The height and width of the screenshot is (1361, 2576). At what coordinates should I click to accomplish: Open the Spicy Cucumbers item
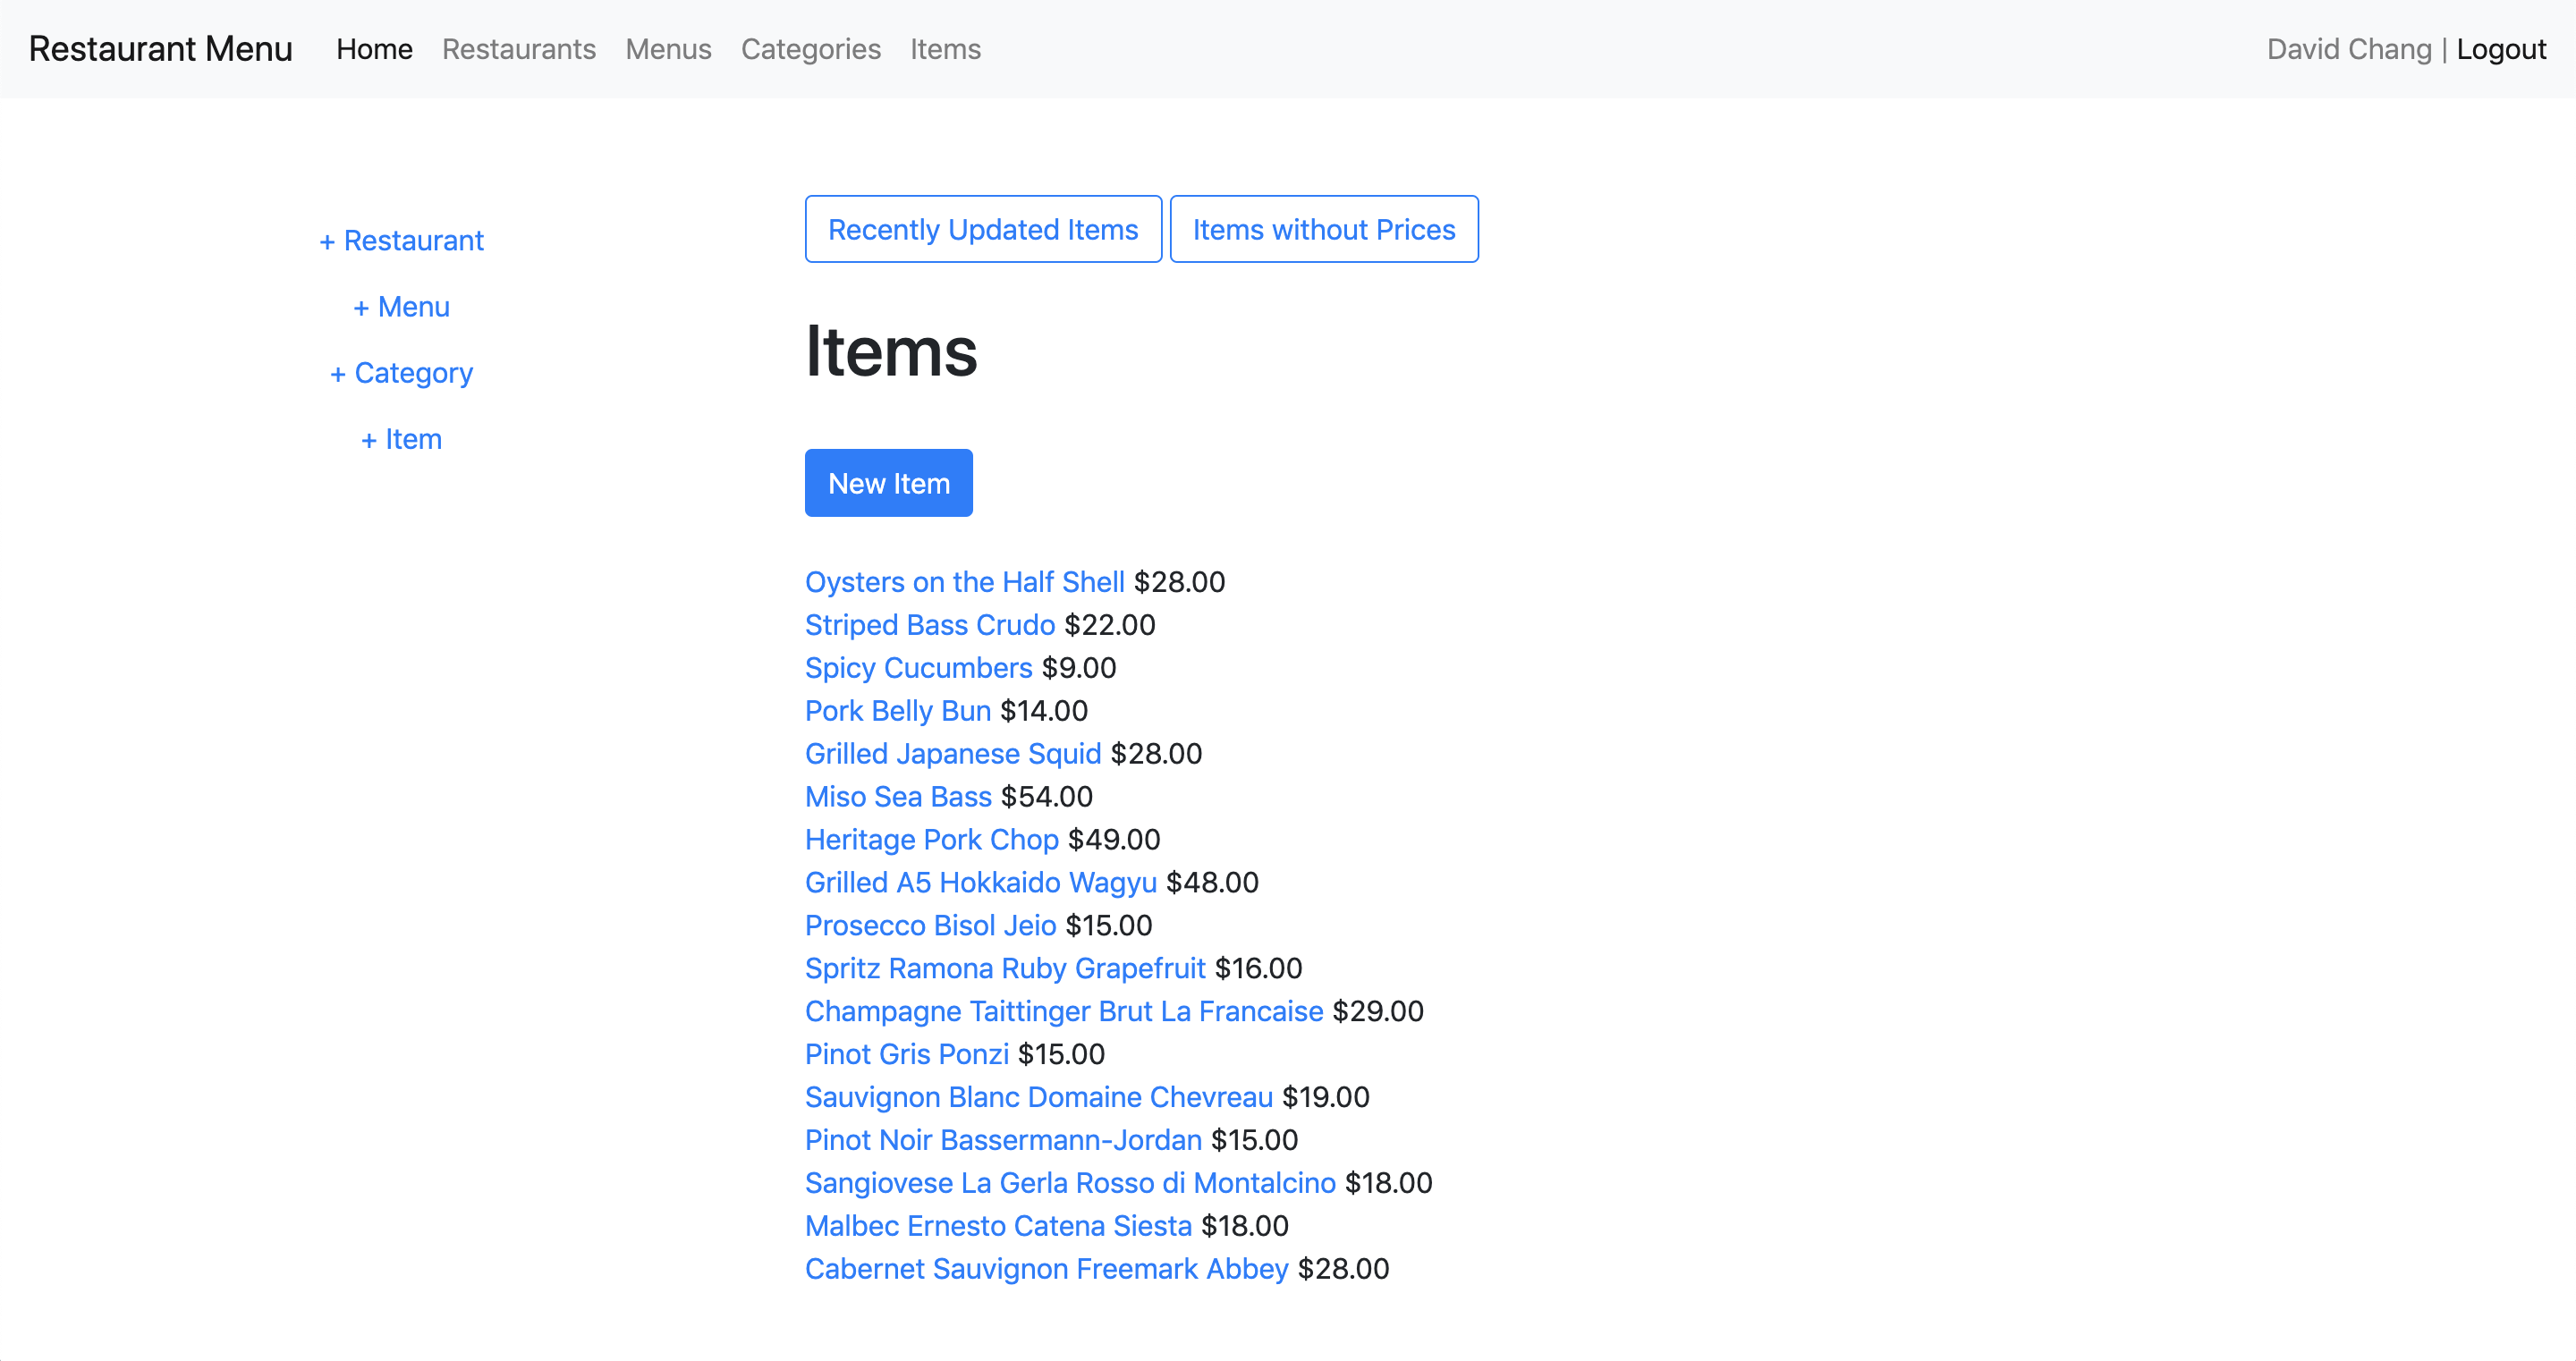click(917, 667)
